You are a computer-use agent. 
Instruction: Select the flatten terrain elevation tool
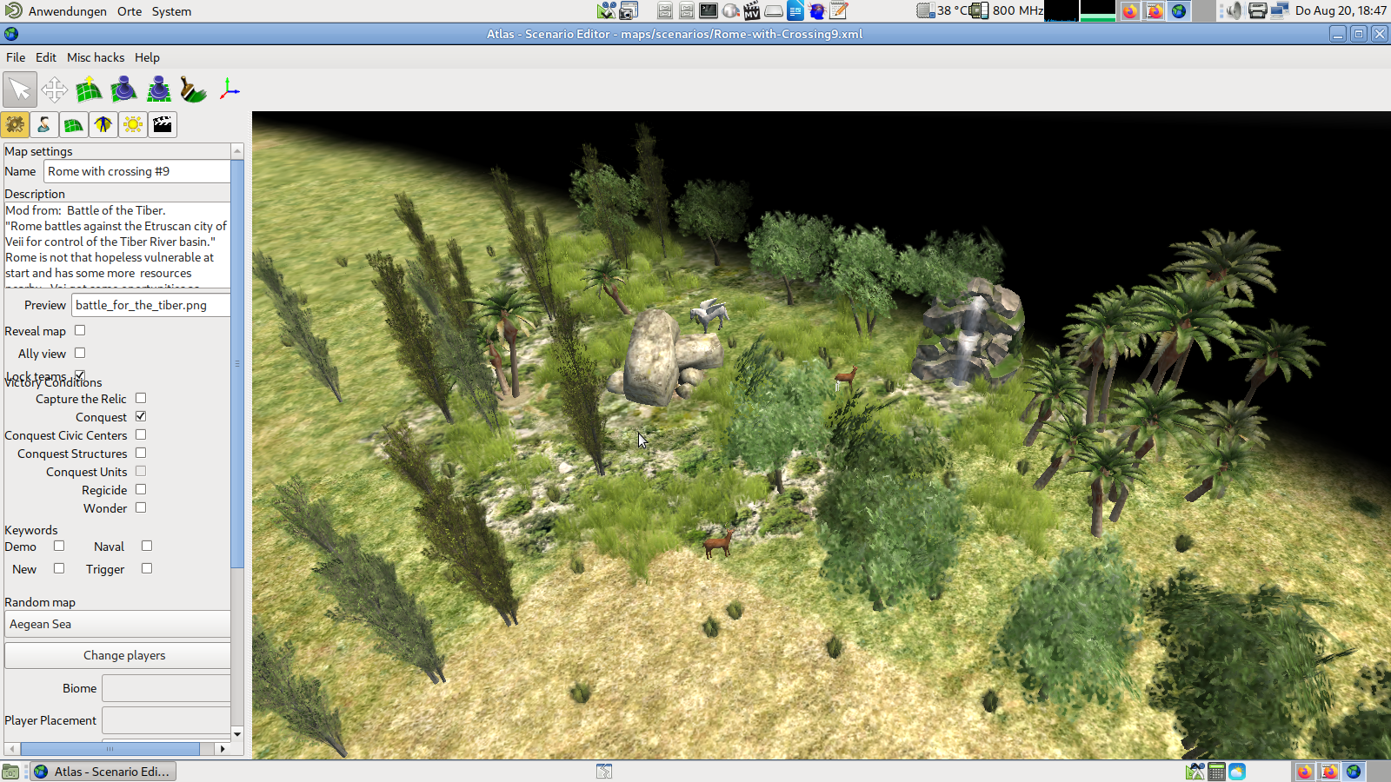click(159, 89)
